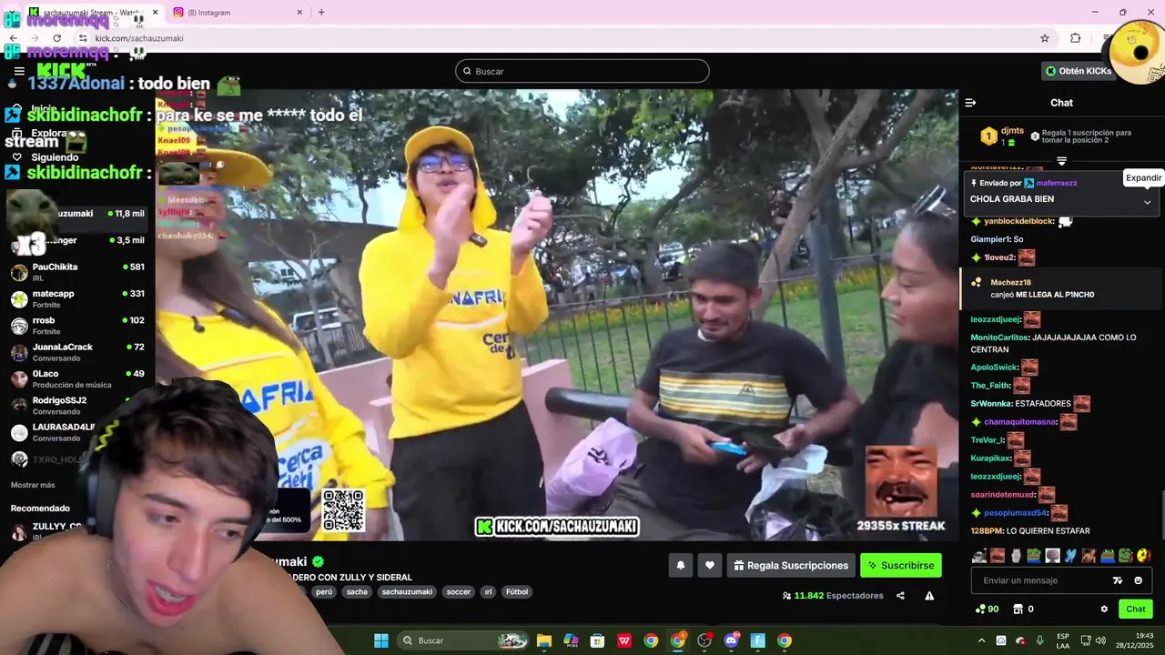Click the Suscribirse button
Viewport: 1165px width, 655px height.
(x=901, y=566)
